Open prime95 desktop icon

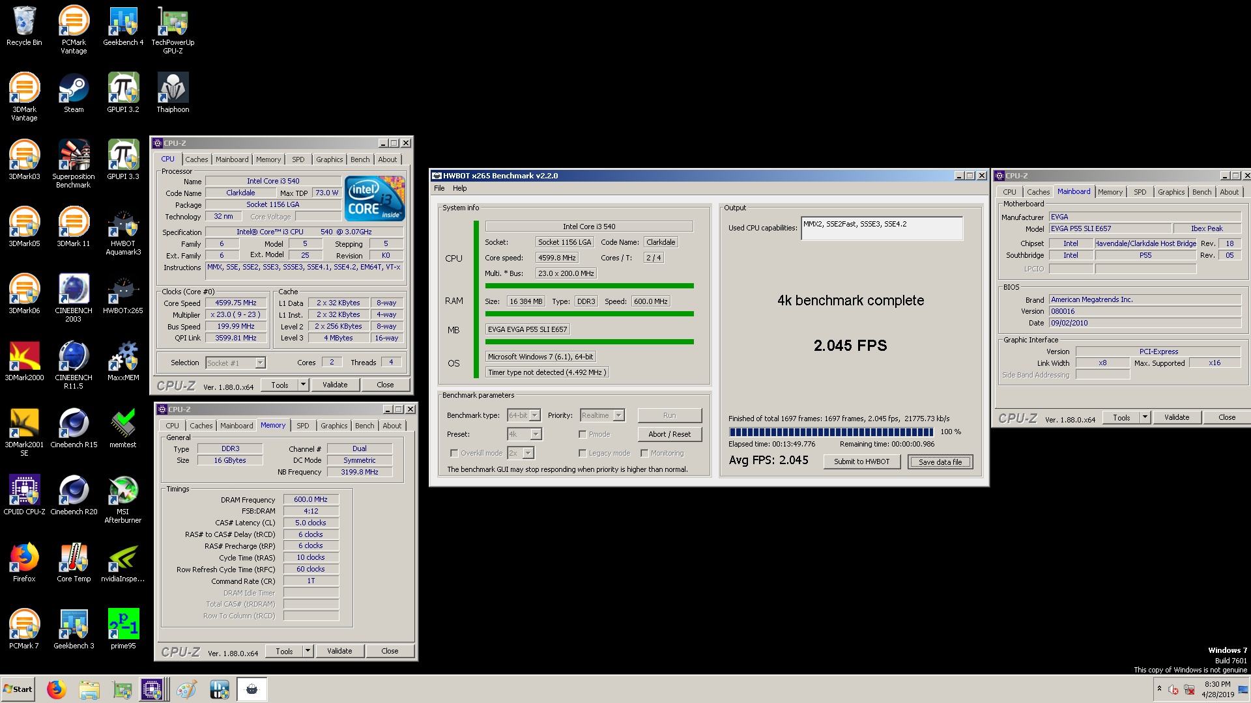(123, 629)
